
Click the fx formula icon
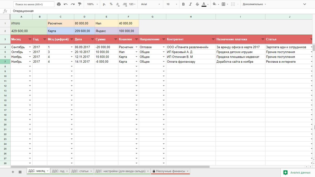(5, 11)
